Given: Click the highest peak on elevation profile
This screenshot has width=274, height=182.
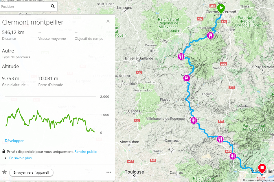Looking at the screenshot, I should [x=18, y=109].
